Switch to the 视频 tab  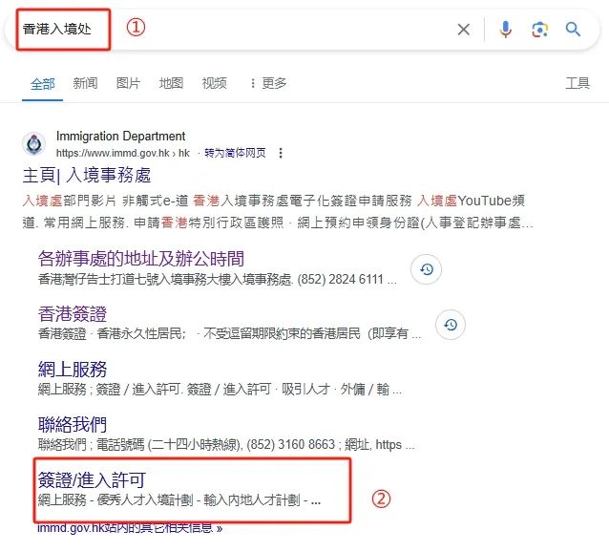[x=214, y=83]
